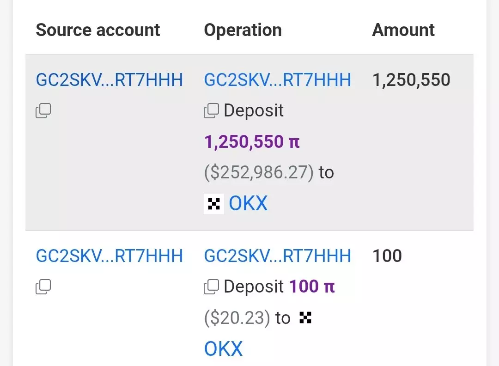The height and width of the screenshot is (366, 499).
Task: Click the Source account column header
Action: click(x=98, y=30)
